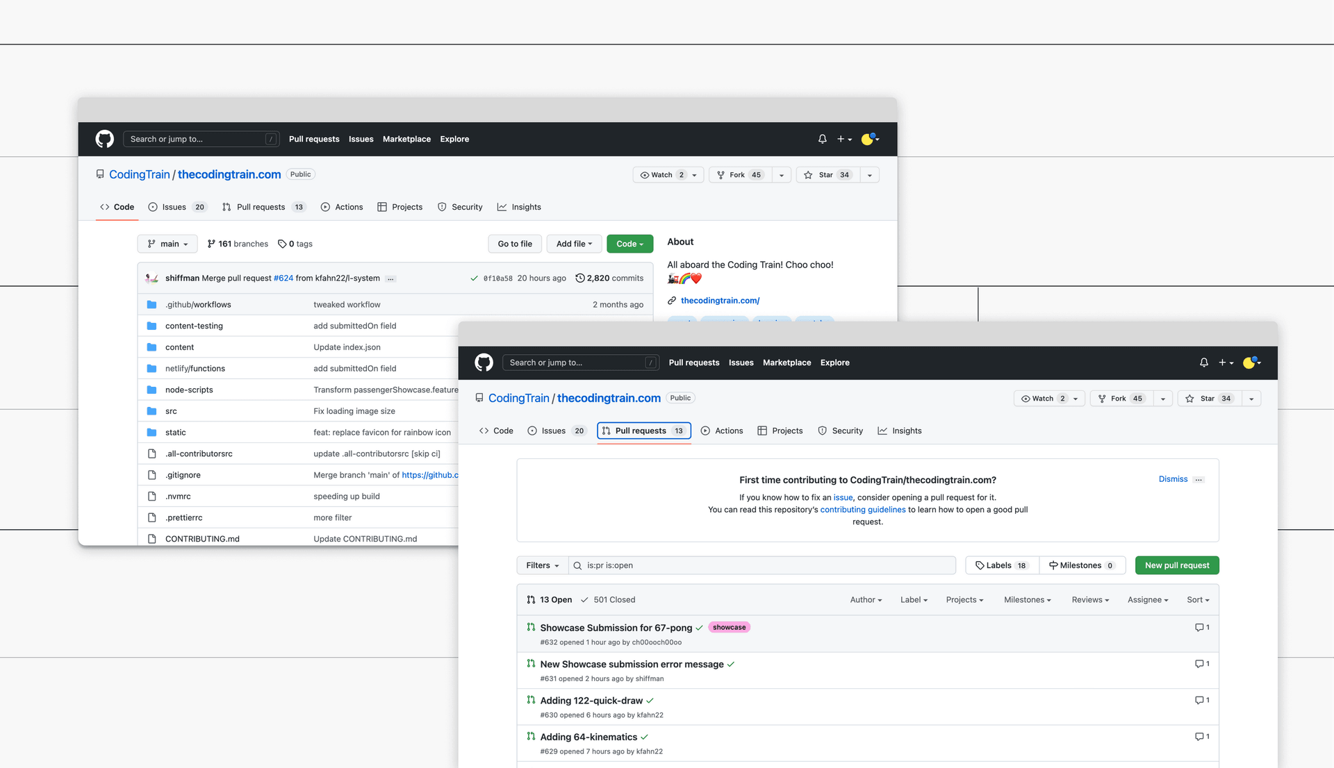
Task: Open commit history clock icon showing 2,820 commits
Action: click(x=579, y=278)
